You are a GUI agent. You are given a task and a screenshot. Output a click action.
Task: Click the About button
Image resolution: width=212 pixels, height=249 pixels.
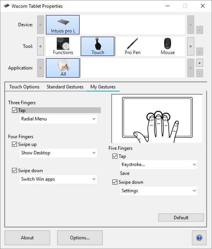(27, 238)
